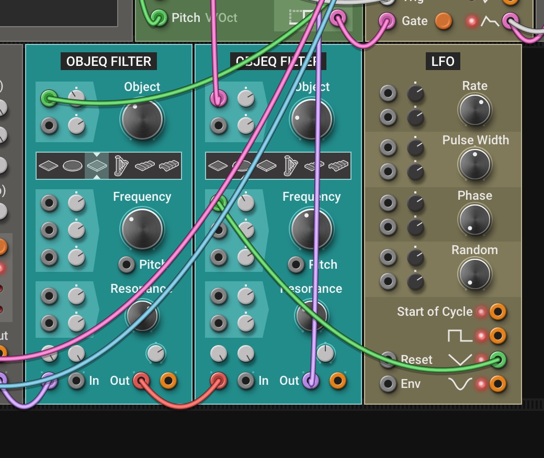Click the Pitch input jack on left Objeq Filter
This screenshot has width=544, height=458.
pyautogui.click(x=127, y=265)
